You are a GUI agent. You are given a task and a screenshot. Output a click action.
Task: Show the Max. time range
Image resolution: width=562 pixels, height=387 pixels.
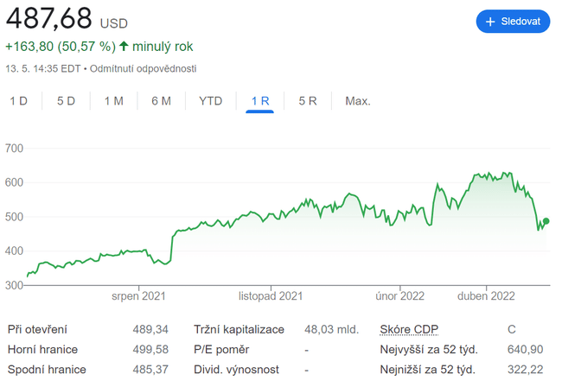357,101
